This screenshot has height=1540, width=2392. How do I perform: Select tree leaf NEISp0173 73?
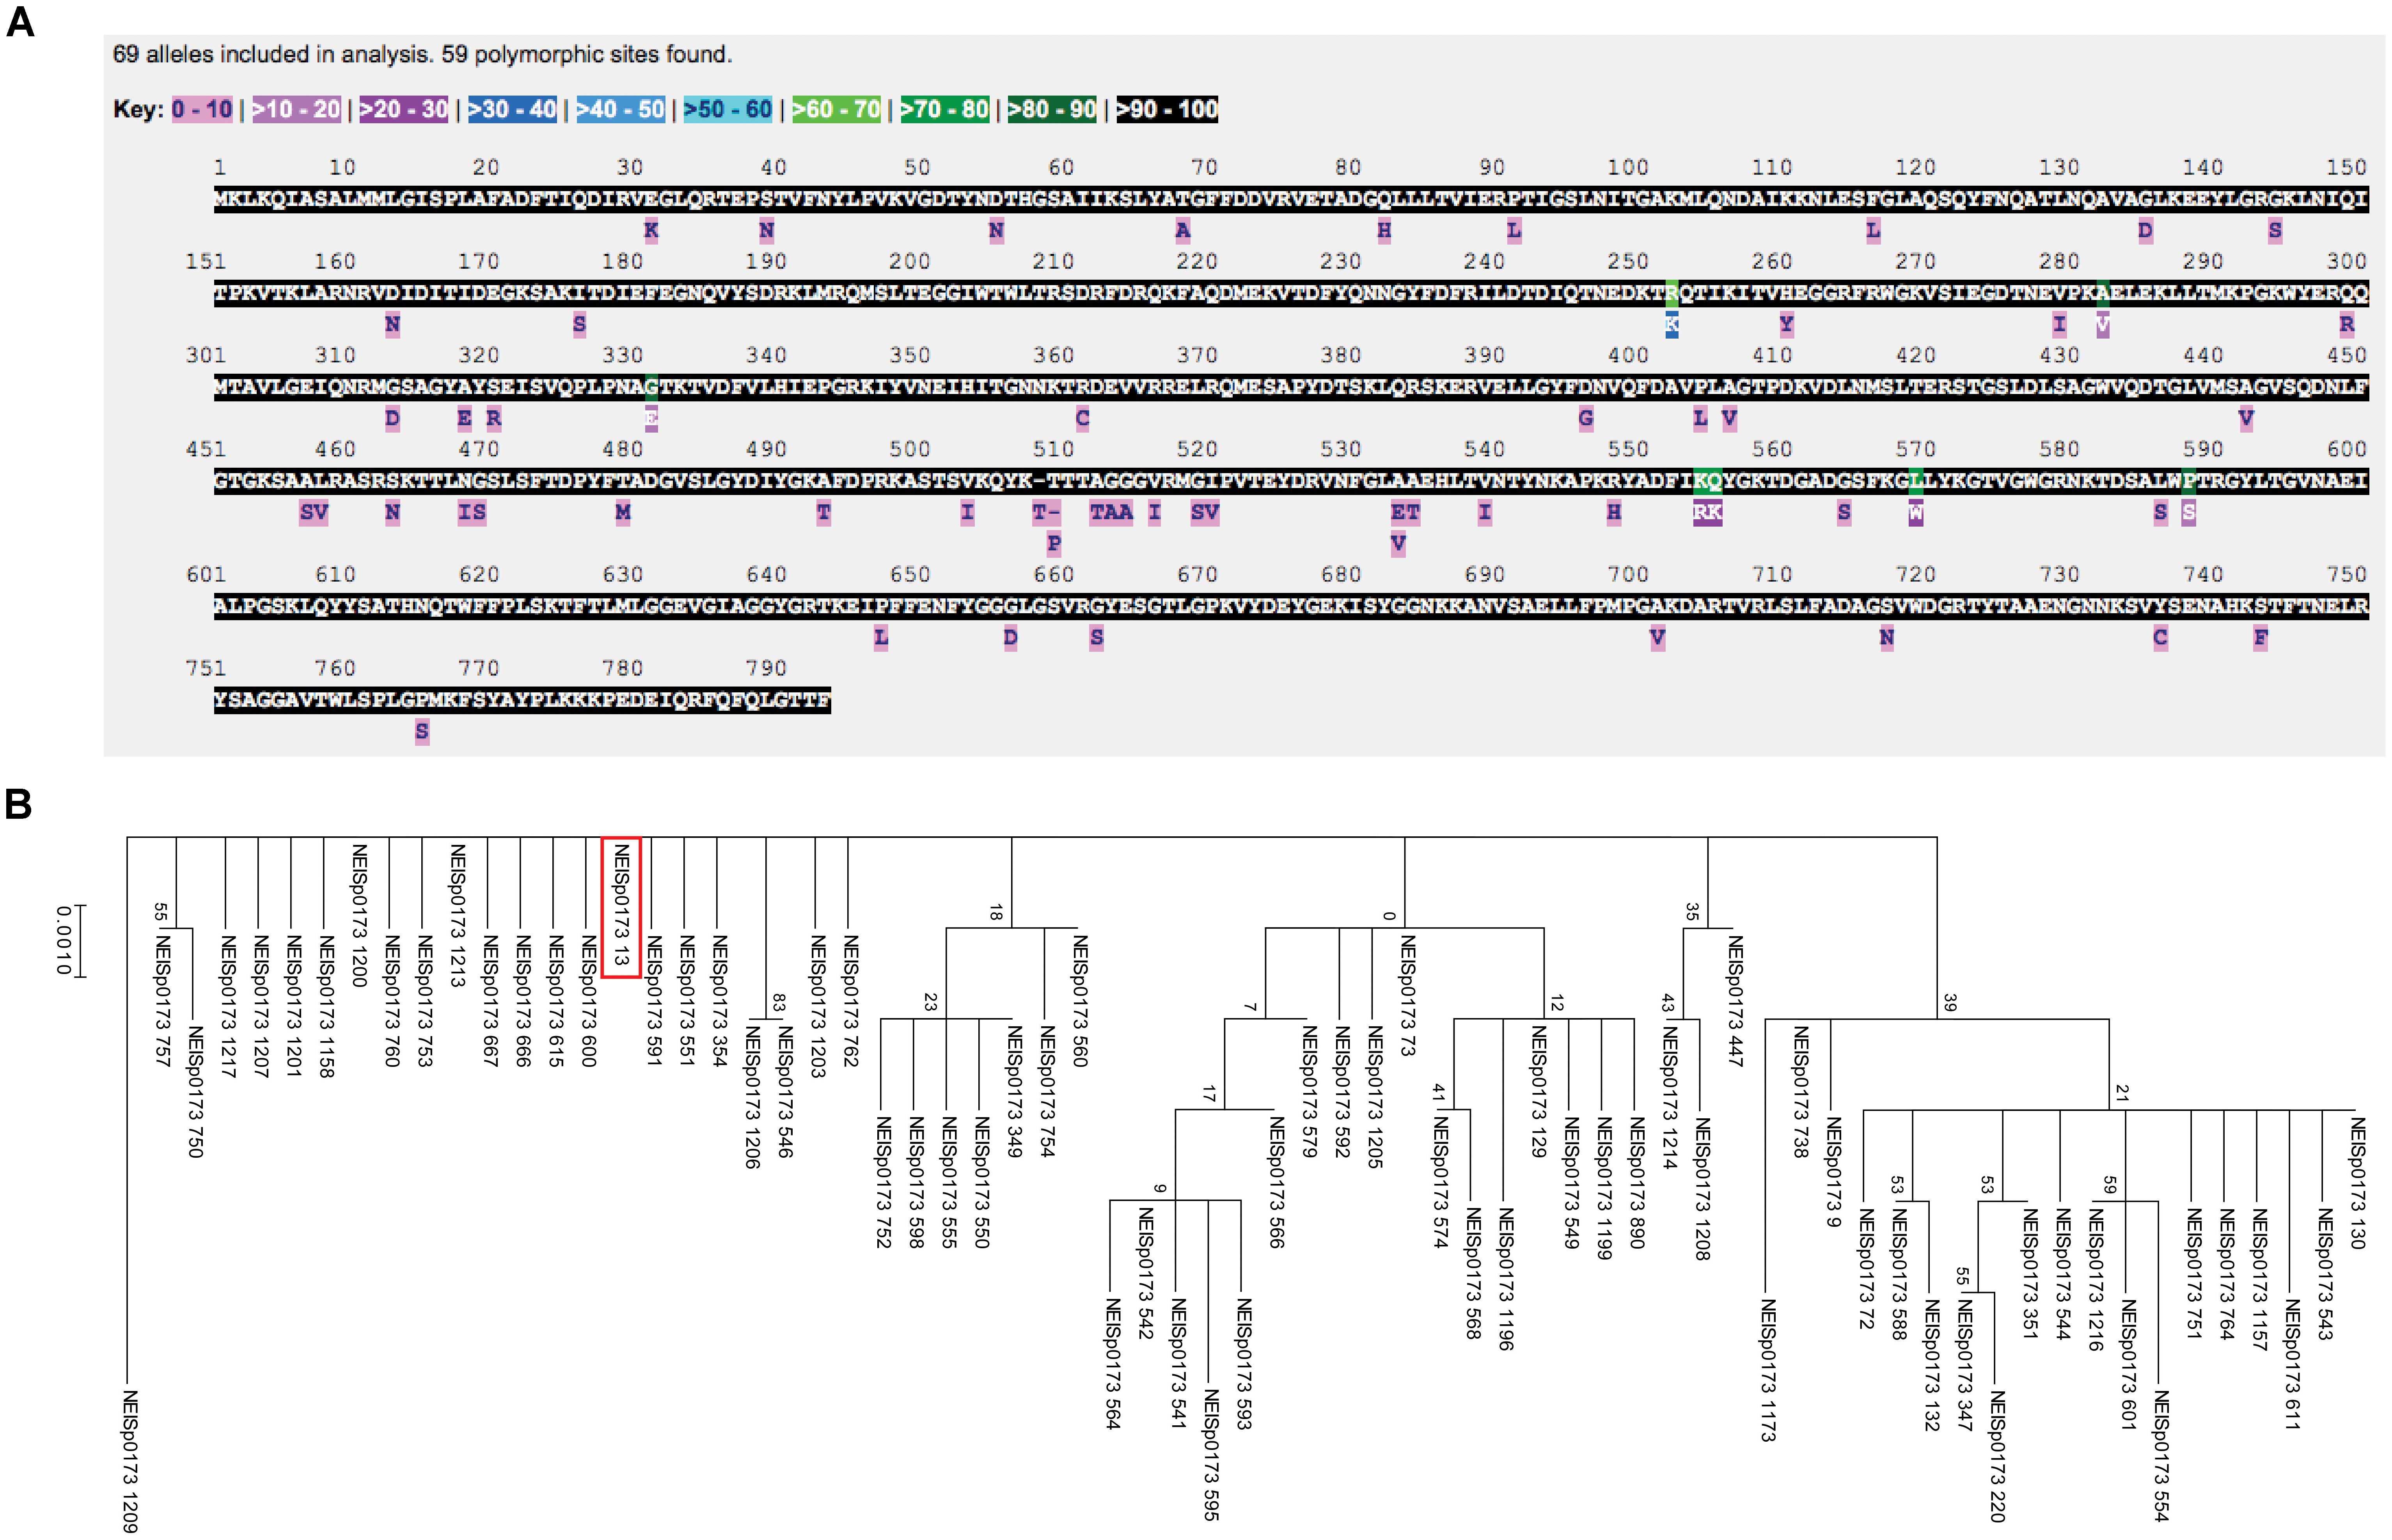1407,995
